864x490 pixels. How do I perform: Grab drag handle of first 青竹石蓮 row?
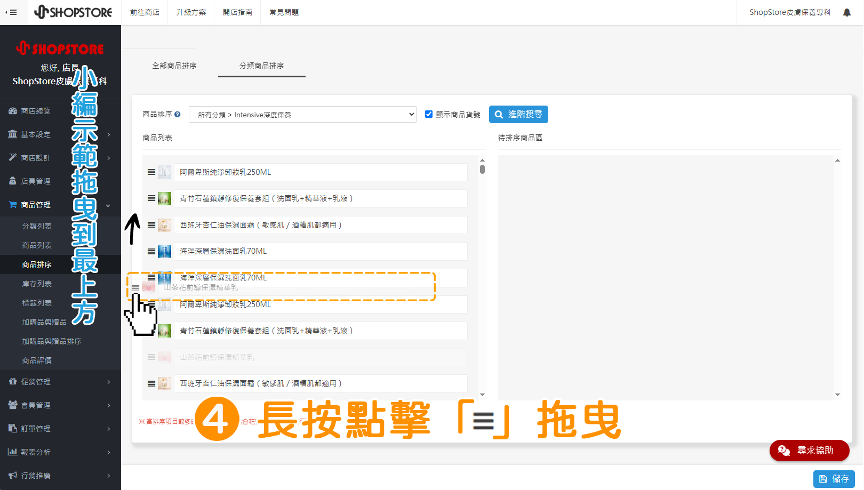pos(151,198)
